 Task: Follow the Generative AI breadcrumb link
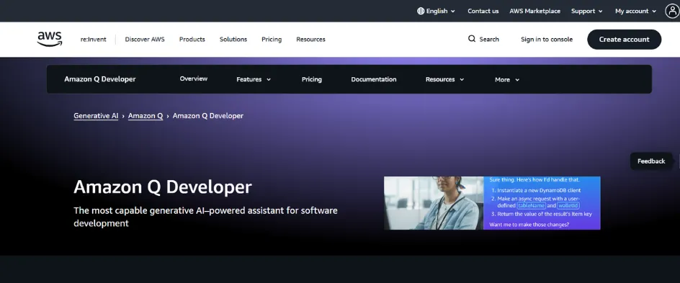(96, 116)
